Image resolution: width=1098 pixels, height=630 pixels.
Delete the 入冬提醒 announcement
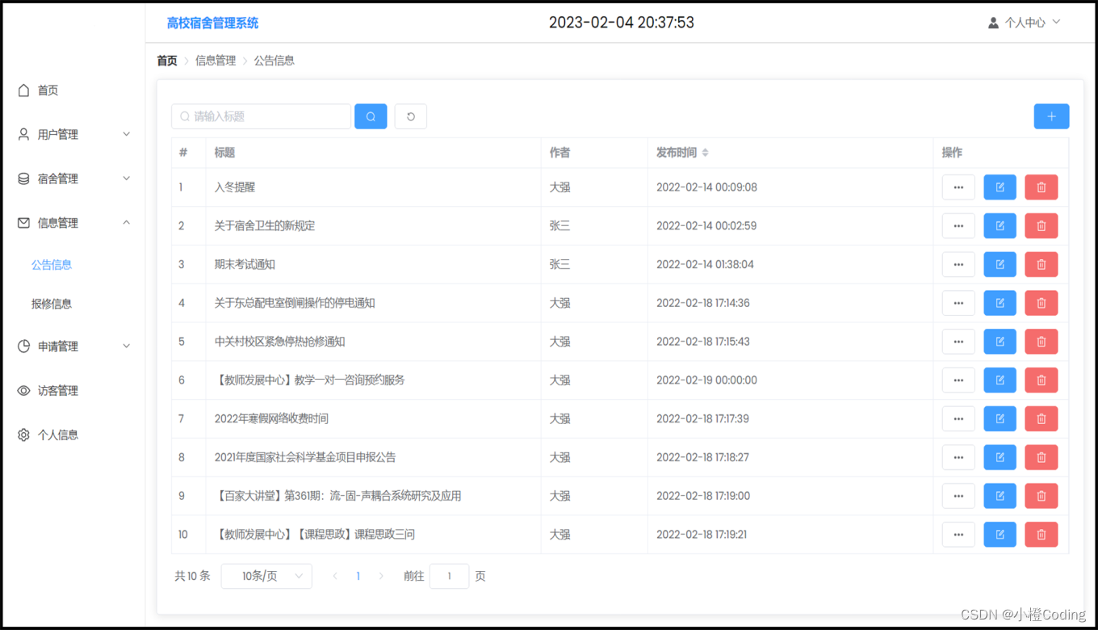[x=1041, y=187]
